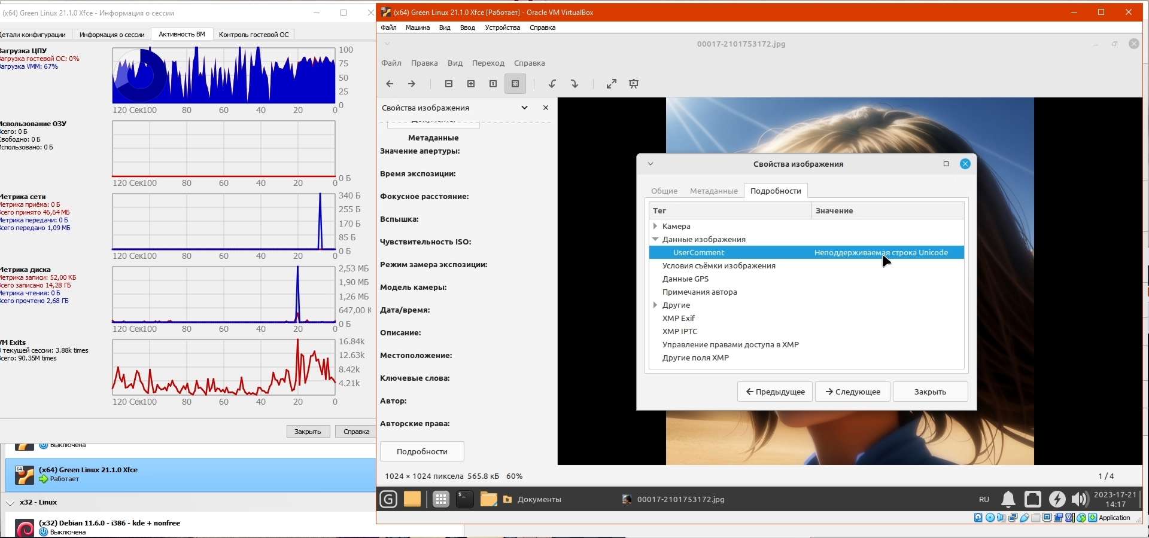Open the Устройства menu in VirtualBox

click(x=502, y=27)
